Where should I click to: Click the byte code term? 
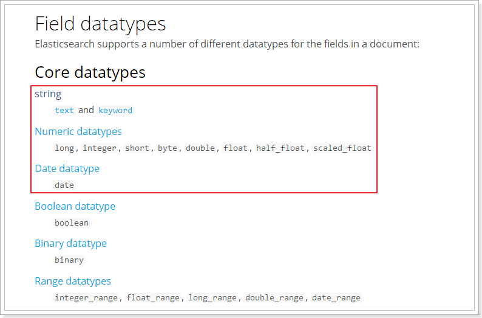[168, 148]
